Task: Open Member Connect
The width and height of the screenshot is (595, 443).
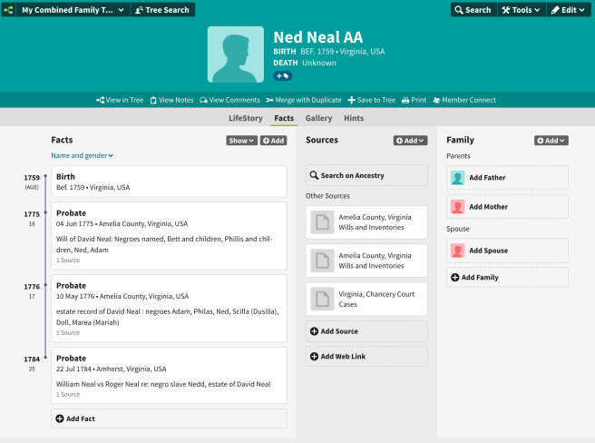Action: (464, 100)
